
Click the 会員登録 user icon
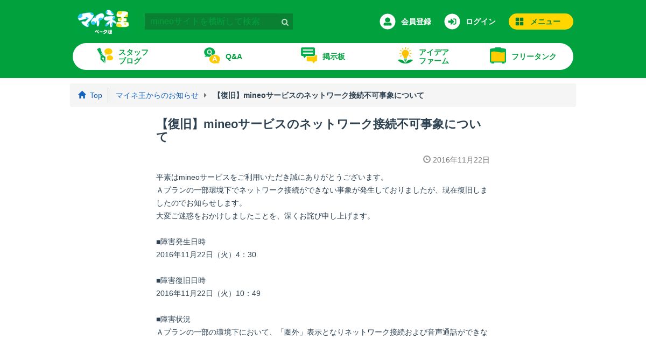tap(388, 22)
